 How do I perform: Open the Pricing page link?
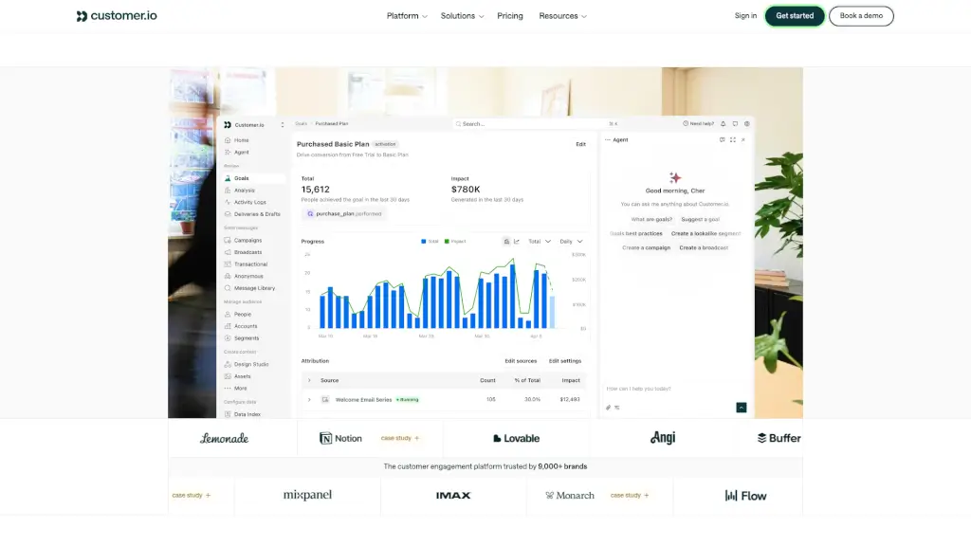click(x=509, y=16)
